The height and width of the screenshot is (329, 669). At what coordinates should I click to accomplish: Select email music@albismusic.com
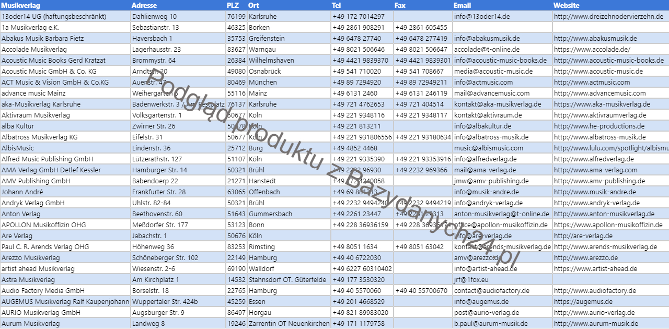click(502, 148)
